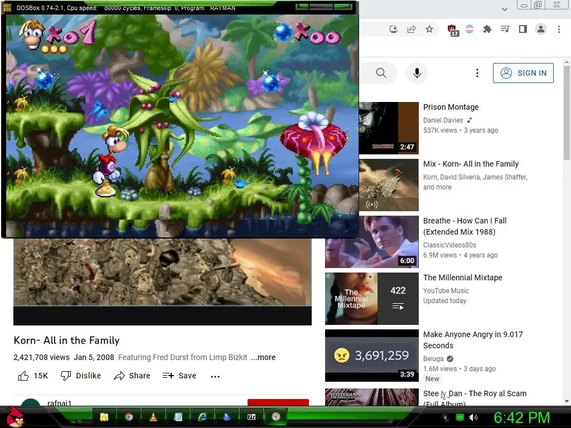Open the uBlock Origin extension icon
Image resolution: width=571 pixels, height=428 pixels.
point(453,30)
